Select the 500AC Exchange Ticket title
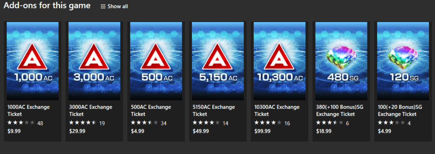435x154 pixels. [x=151, y=111]
